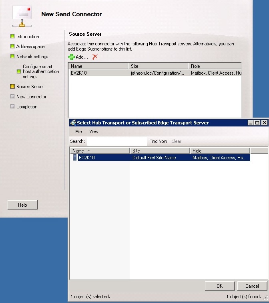Click Add... text in wizard toolbar
Screen dimensions: 269x303
coord(82,57)
